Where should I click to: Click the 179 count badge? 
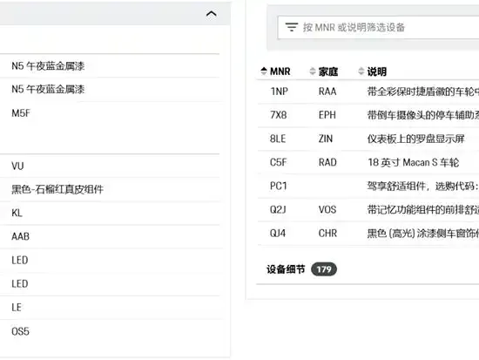(x=324, y=269)
